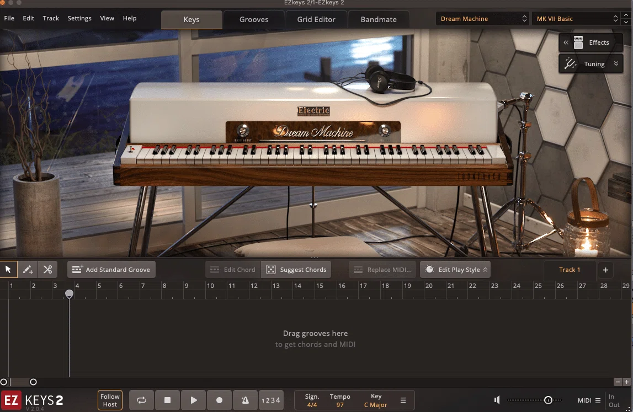633x412 pixels.
Task: Add a new track with plus button
Action: click(x=605, y=270)
